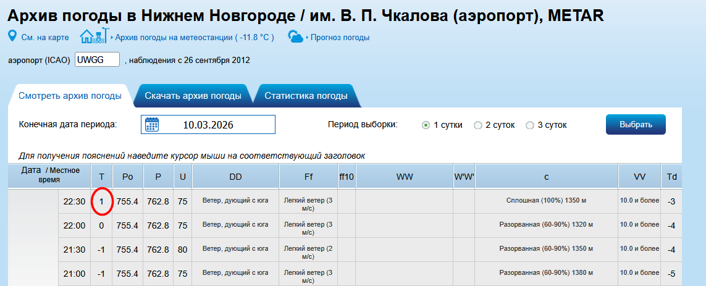Click the end date field 10.03.2026
Viewport: 706px width, 286px height.
click(208, 125)
